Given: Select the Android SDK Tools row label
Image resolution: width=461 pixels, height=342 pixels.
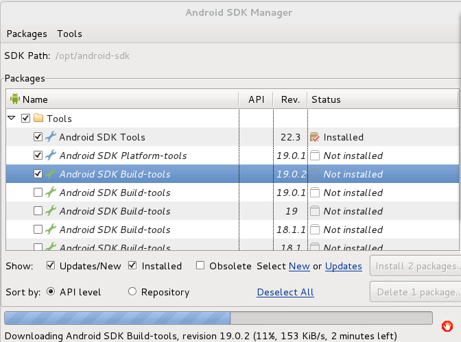Looking at the screenshot, I should click(102, 137).
